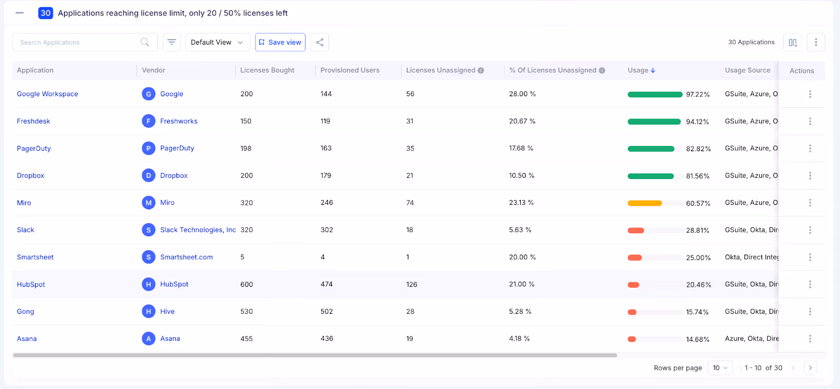Click the Miro 60.57% usage bar
The width and height of the screenshot is (840, 389).
(x=655, y=203)
